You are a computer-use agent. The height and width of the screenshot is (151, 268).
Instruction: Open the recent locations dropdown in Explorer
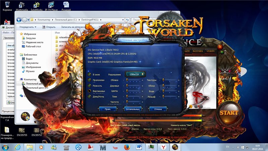click(x=28, y=20)
